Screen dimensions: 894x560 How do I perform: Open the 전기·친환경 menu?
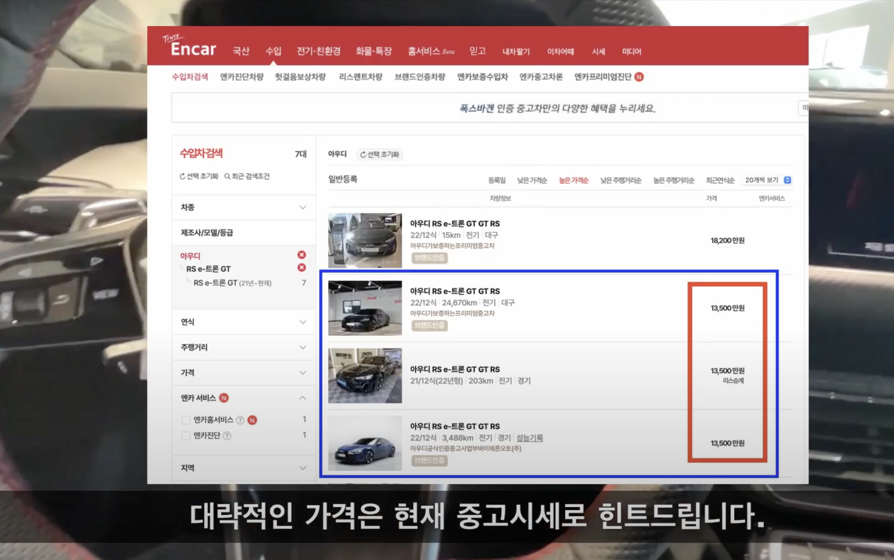(318, 51)
